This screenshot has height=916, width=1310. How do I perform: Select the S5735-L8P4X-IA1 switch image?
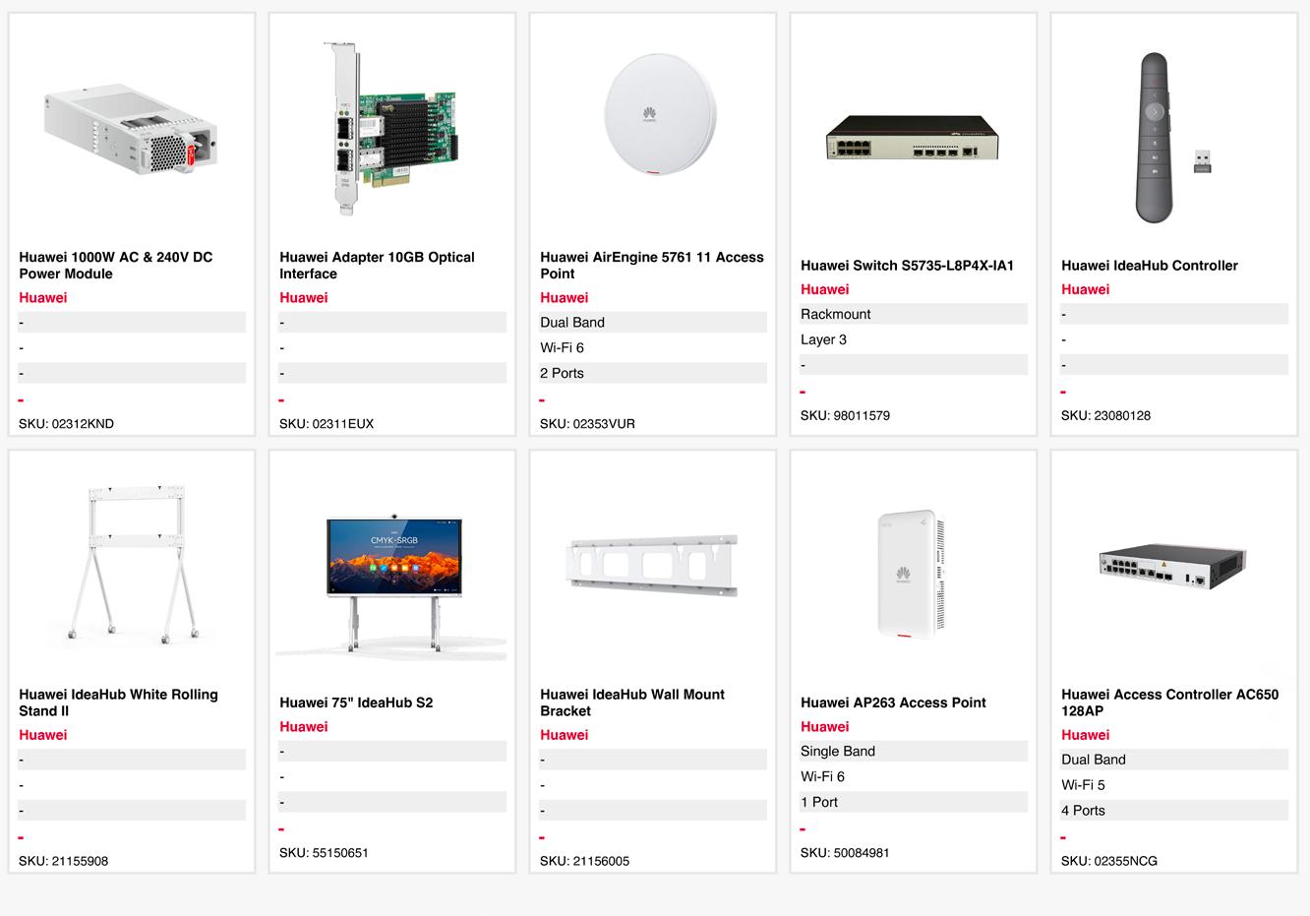[912, 138]
